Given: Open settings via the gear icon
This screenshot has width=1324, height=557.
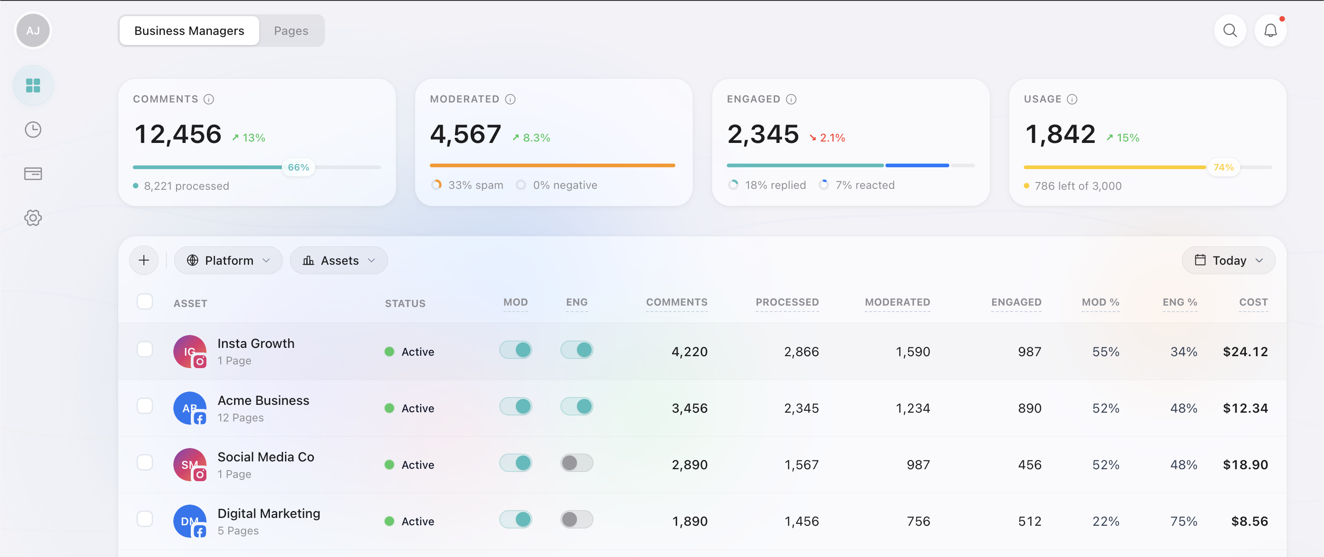Looking at the screenshot, I should pyautogui.click(x=33, y=218).
